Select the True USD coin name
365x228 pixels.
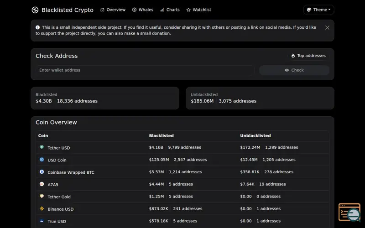point(57,222)
